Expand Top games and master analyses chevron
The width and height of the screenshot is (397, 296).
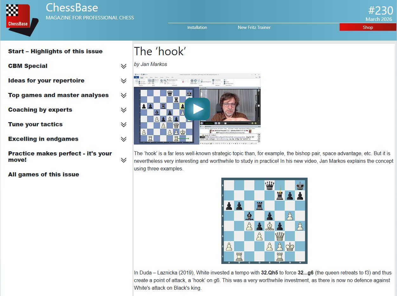point(124,95)
